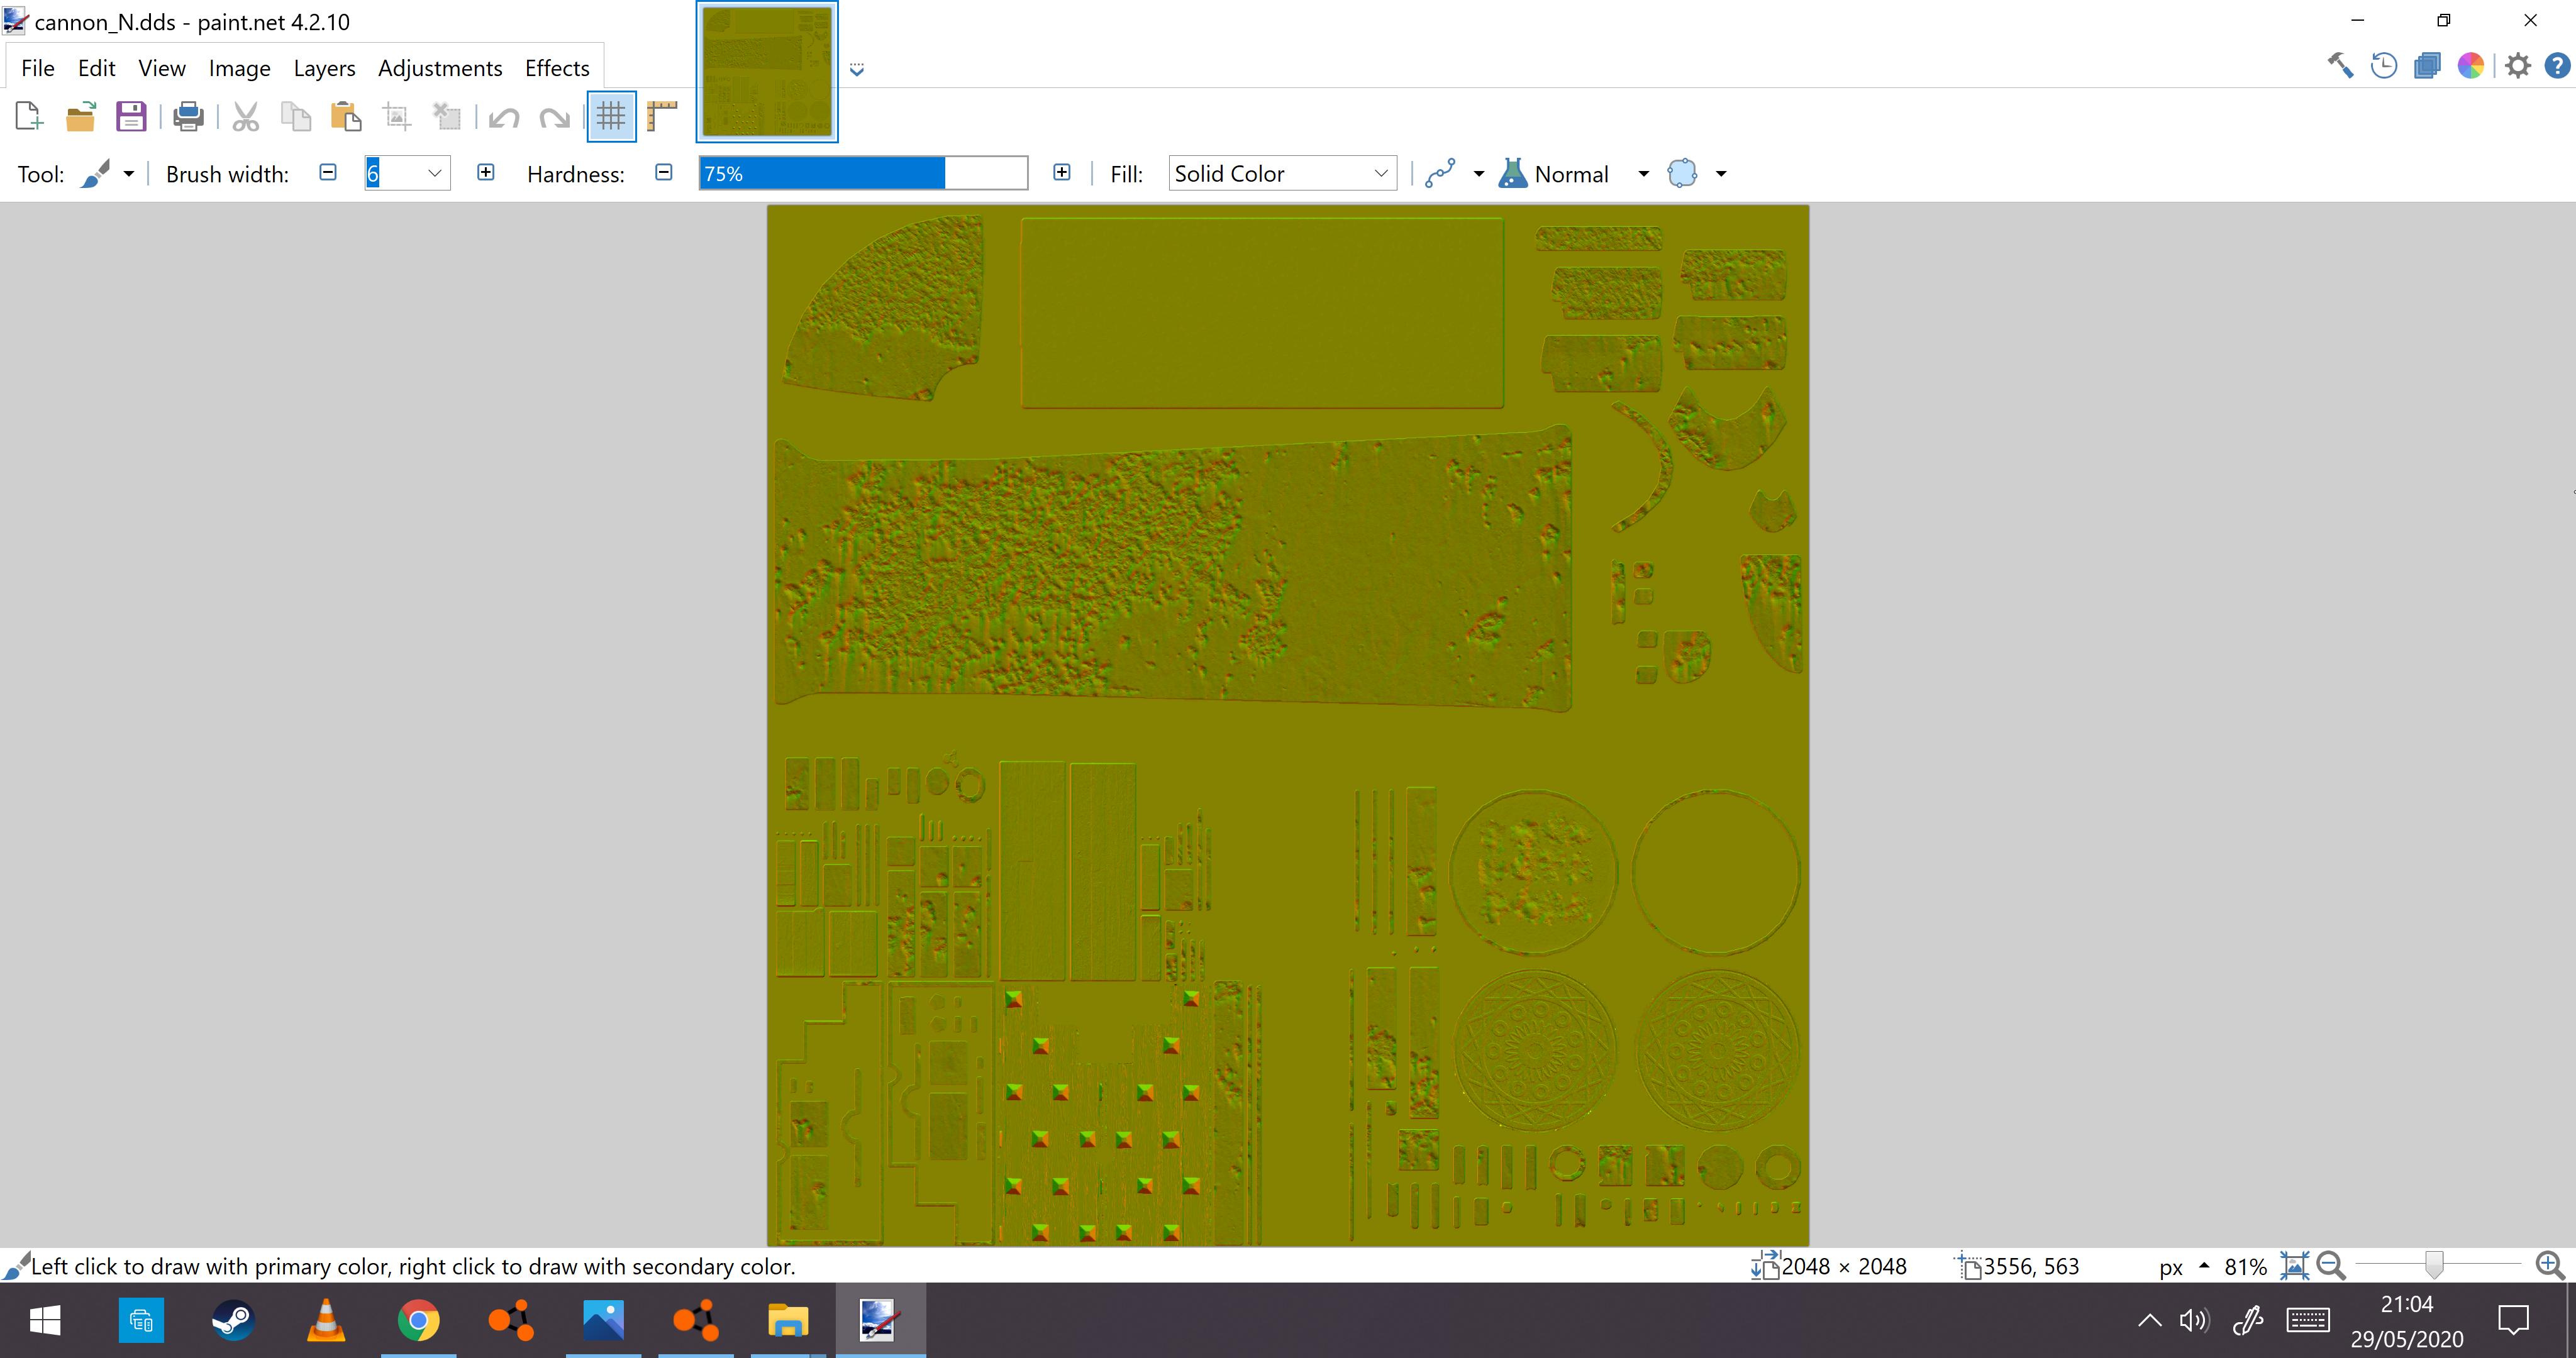Toggle the pixel grid display
The image size is (2576, 1358).
click(611, 117)
